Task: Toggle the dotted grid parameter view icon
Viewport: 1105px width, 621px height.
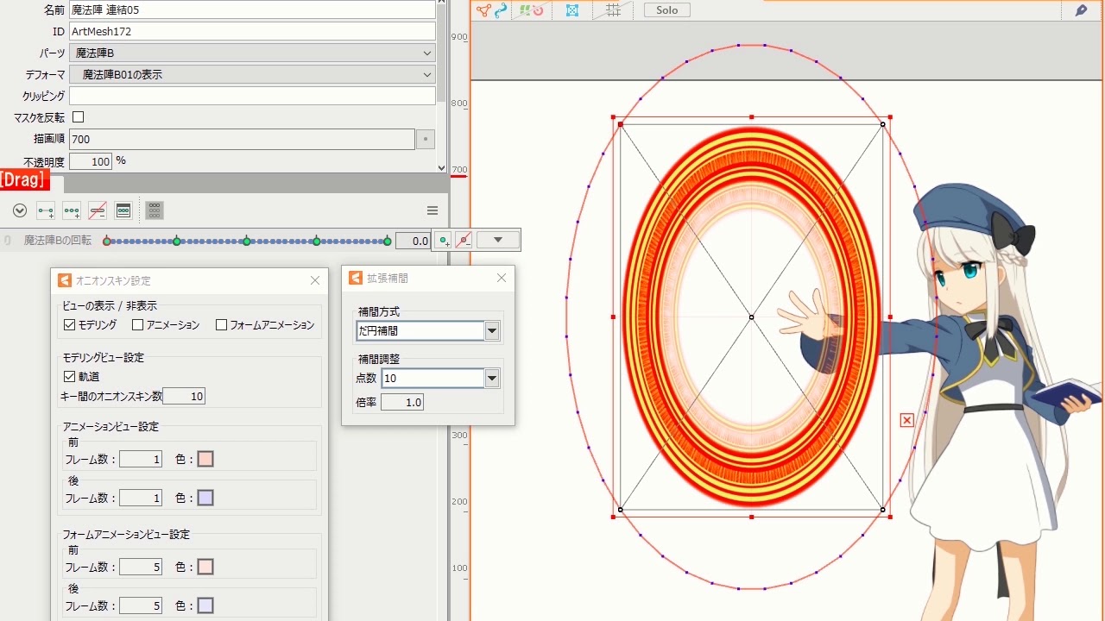Action: tap(155, 210)
